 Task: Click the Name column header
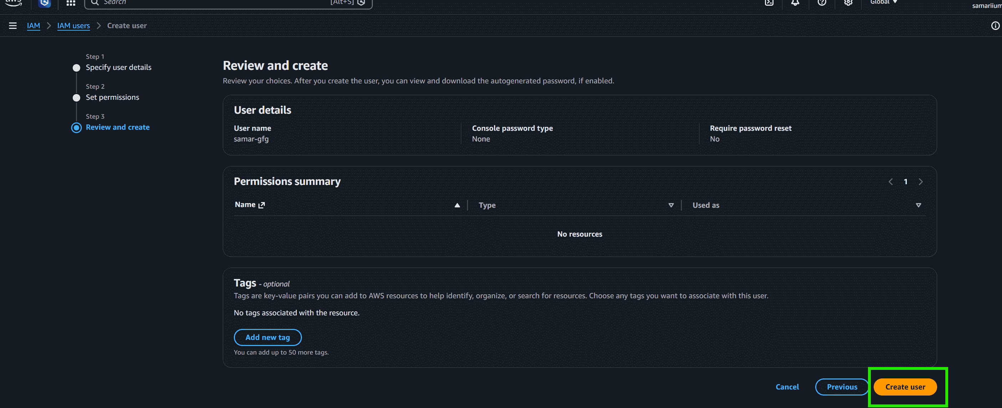tap(245, 205)
